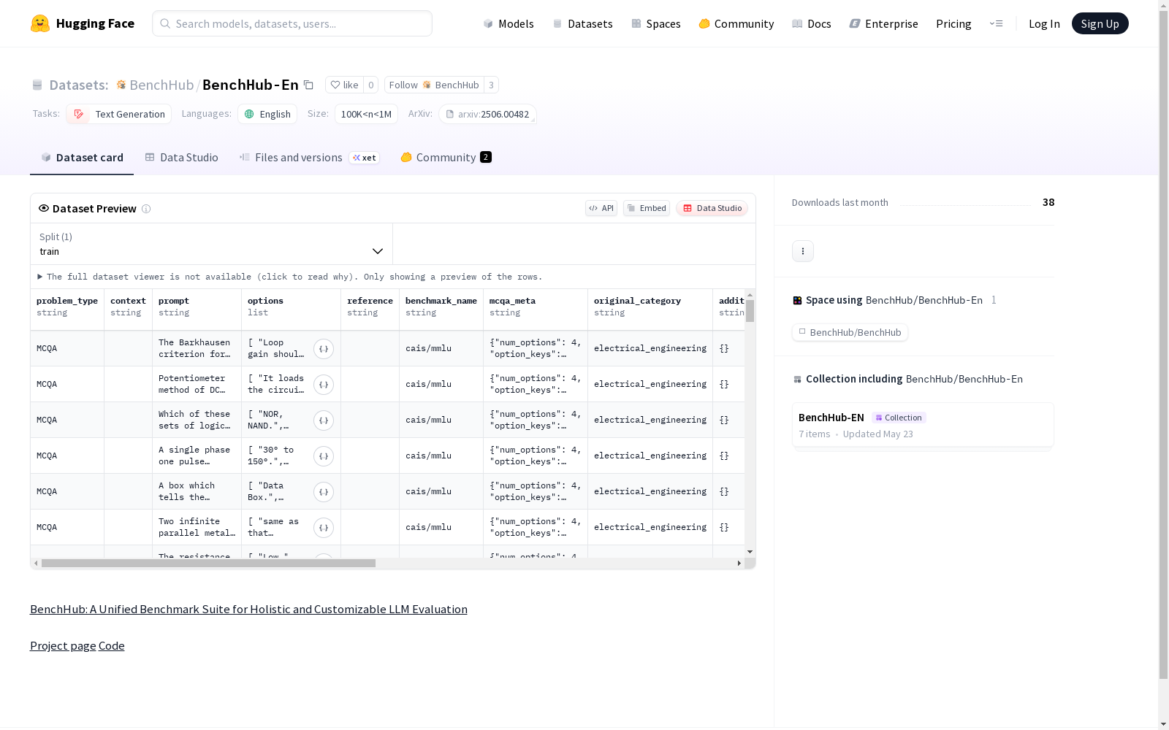Image resolution: width=1169 pixels, height=730 pixels.
Task: Open the Split train dropdown
Action: [212, 244]
